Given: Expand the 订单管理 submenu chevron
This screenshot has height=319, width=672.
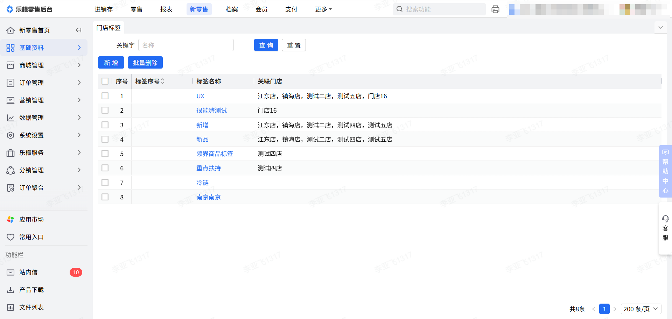Looking at the screenshot, I should (x=79, y=83).
